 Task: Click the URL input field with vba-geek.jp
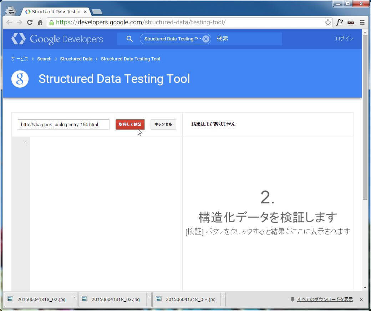coord(63,124)
